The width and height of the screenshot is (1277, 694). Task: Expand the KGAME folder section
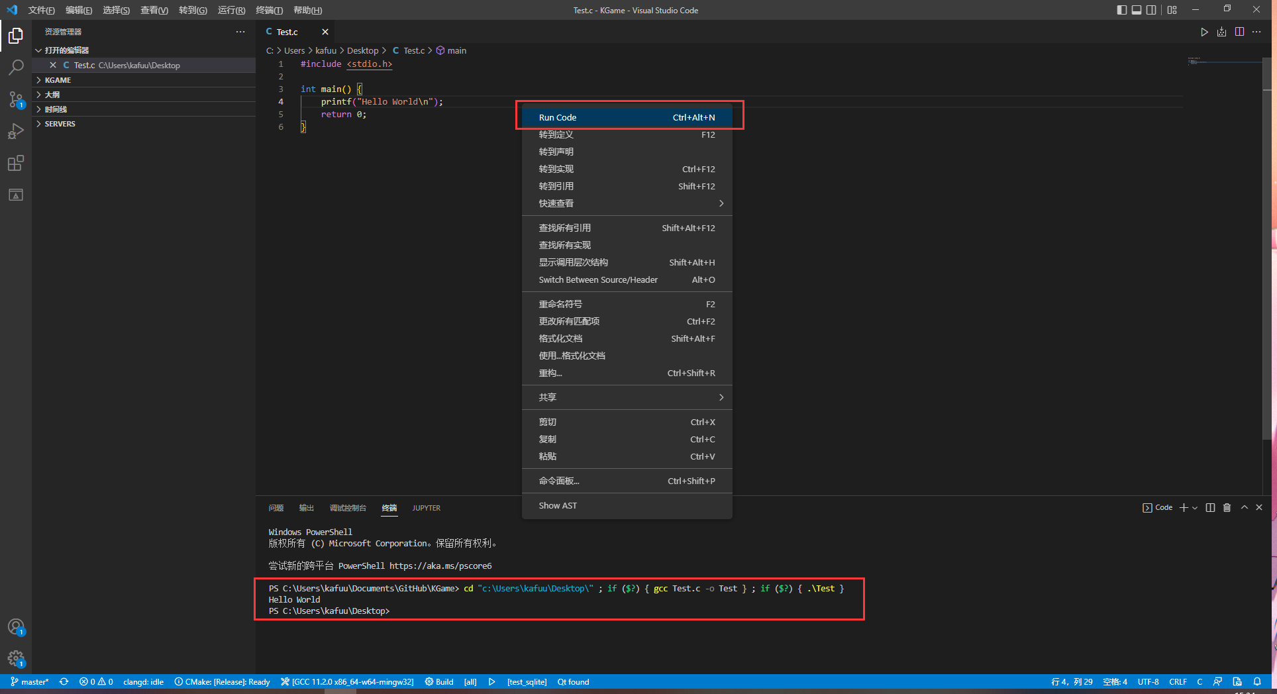[x=58, y=80]
